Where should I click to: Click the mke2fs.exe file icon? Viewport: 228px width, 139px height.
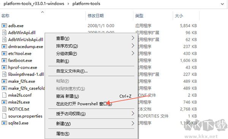[4, 102]
